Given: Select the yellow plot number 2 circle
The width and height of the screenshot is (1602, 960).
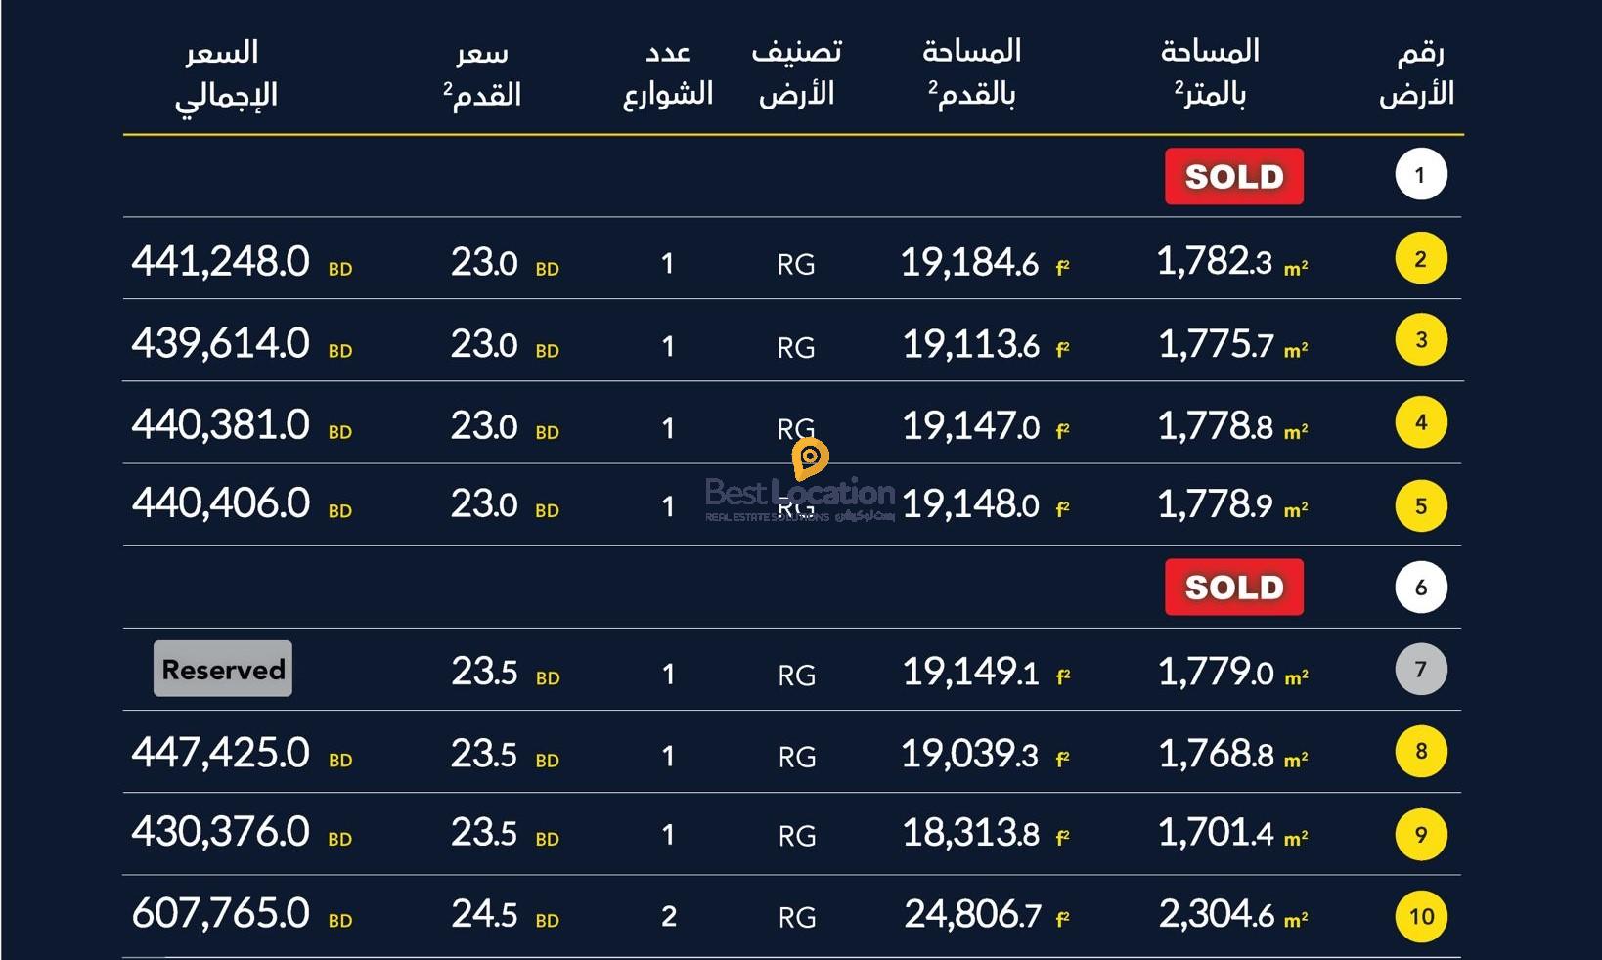Looking at the screenshot, I should click(1420, 259).
